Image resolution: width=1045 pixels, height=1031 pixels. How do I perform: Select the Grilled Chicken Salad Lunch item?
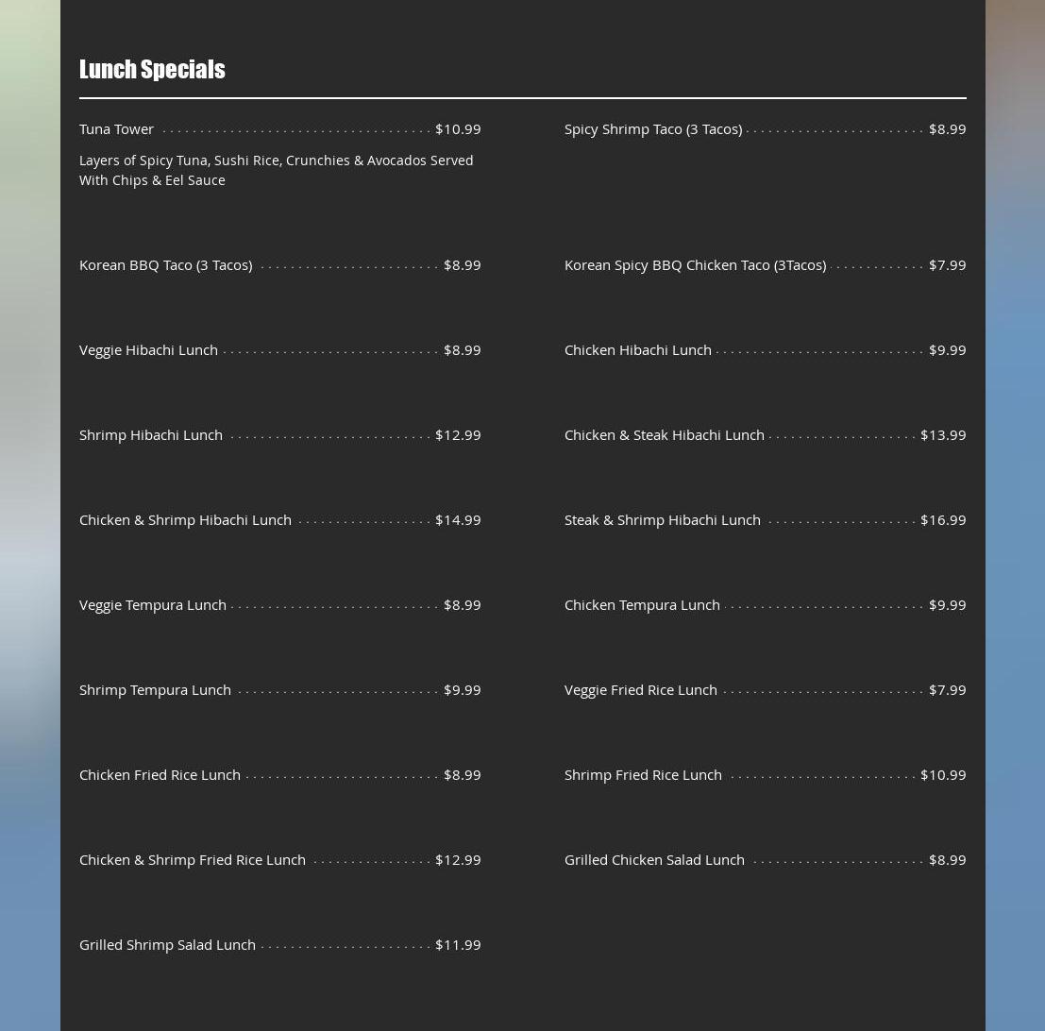(654, 859)
